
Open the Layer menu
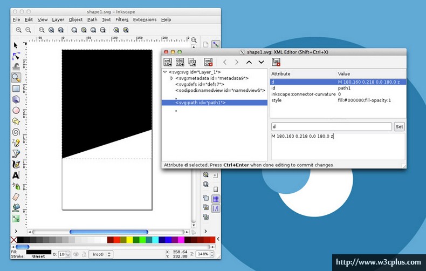point(58,19)
